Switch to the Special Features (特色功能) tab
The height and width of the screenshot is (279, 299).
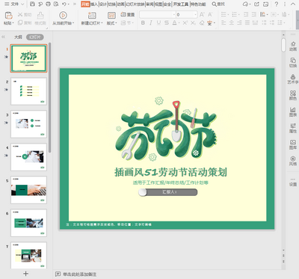[198, 4]
